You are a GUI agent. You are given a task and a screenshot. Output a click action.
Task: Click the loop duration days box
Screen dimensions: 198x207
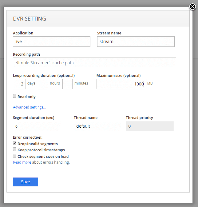[19, 84]
